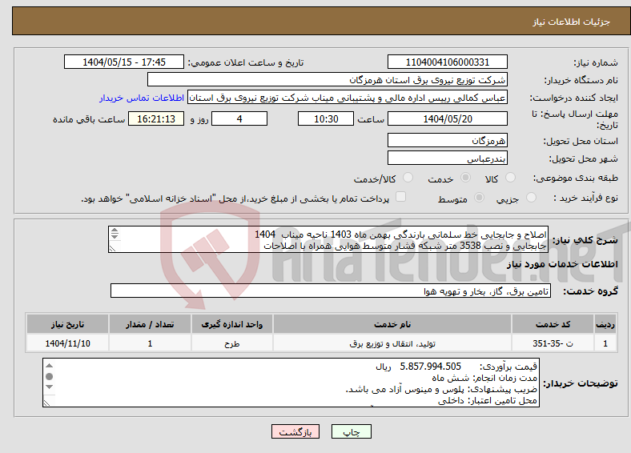
Task: Click scroll up arrow in توضیحات خریدار box
Action: [x=50, y=365]
